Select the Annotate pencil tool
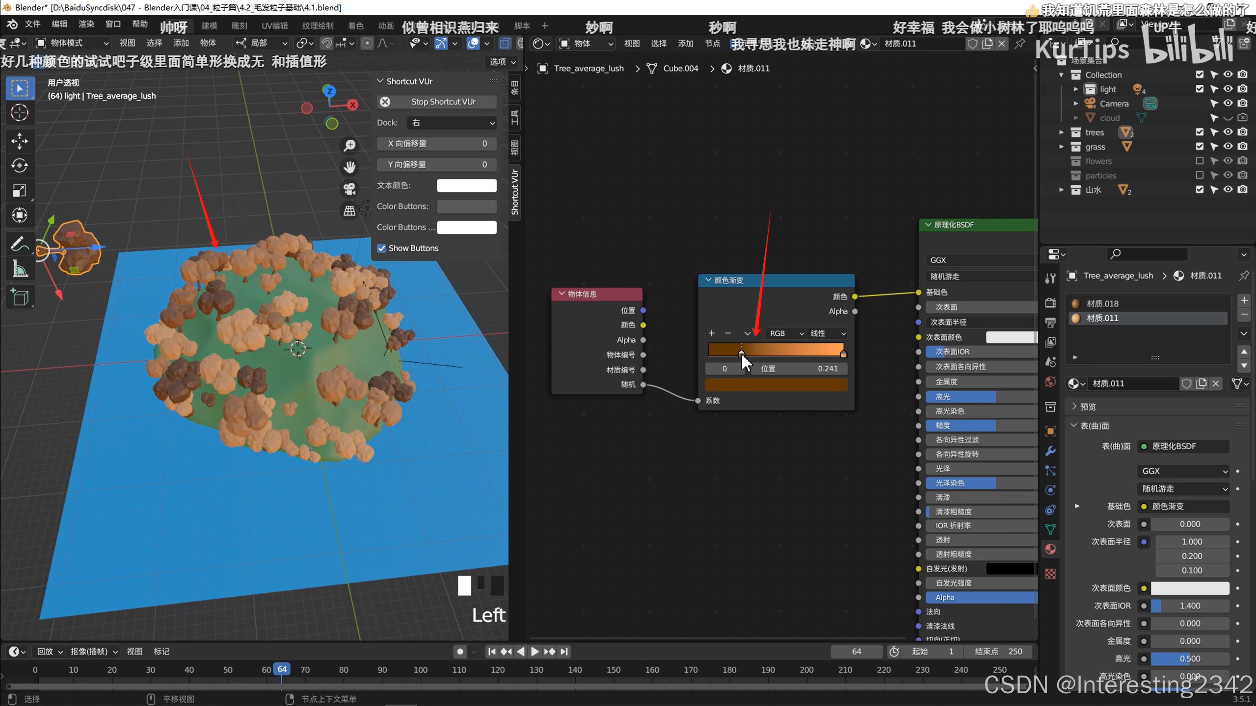This screenshot has height=706, width=1256. pos(20,244)
